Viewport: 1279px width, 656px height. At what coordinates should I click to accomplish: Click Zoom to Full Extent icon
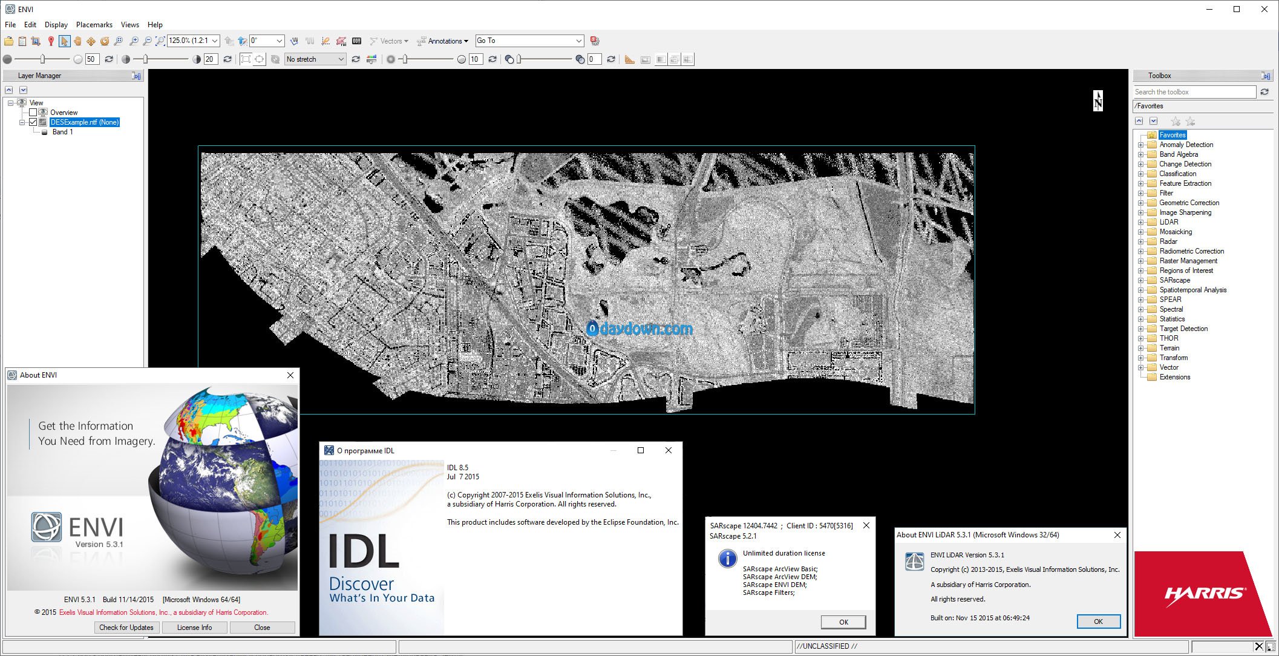click(160, 41)
